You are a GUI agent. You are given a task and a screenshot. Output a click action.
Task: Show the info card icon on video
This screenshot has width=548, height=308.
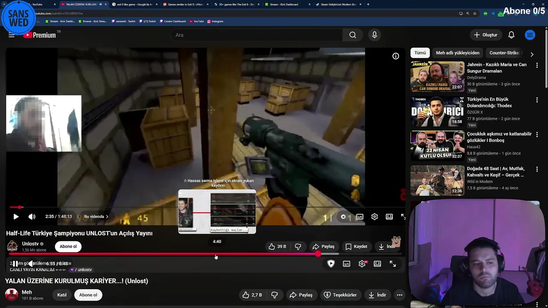coord(396,56)
